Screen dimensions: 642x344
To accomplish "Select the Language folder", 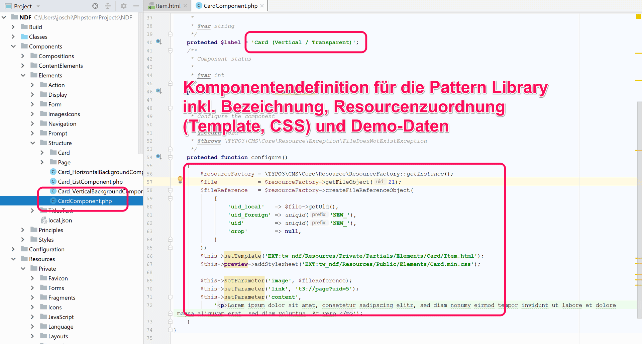I will 61,327.
